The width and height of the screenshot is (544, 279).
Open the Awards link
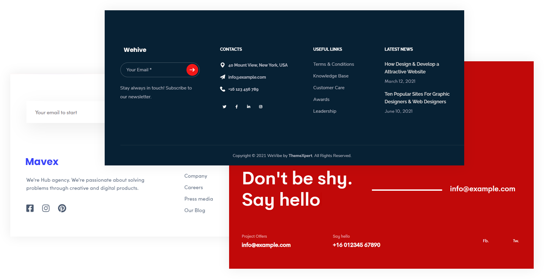(321, 99)
